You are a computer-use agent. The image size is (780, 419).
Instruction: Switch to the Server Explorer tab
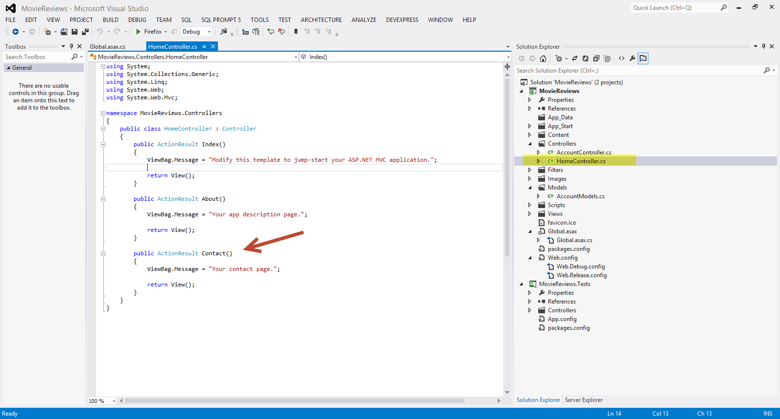click(x=584, y=400)
